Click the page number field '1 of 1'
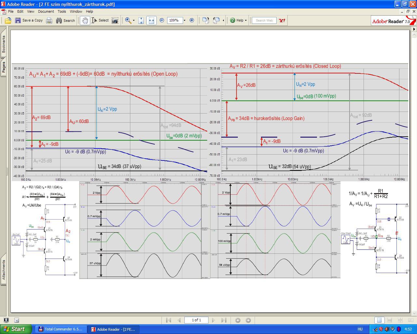The width and height of the screenshot is (417, 334). click(x=196, y=320)
